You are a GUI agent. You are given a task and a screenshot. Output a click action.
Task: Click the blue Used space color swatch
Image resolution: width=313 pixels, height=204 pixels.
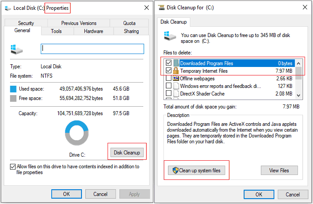13,89
